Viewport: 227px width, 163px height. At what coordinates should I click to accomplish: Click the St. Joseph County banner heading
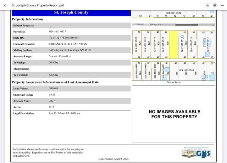click(x=71, y=12)
